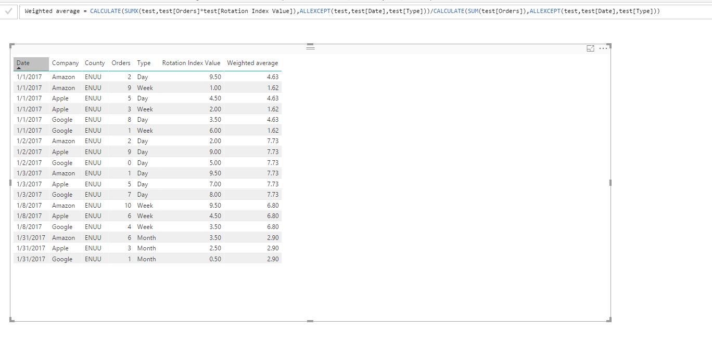Click Day in the 1/3/2017 Apple row
712x343 pixels.
143,184
